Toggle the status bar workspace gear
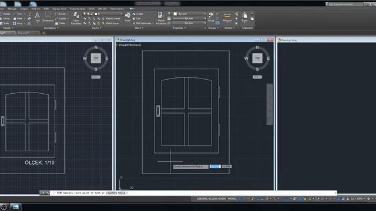 coord(368,199)
